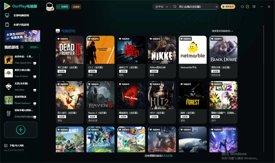Click 全区服 tag under 死亡边境2

click(x=62, y=71)
